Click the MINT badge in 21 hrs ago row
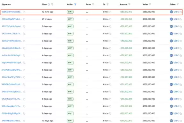184x123 pixels. click(x=70, y=19)
